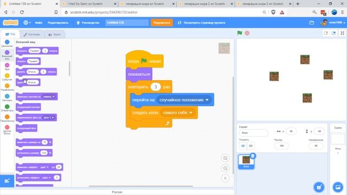Open the Edit menu
This screenshot has height=195, width=347.
[x=58, y=23]
